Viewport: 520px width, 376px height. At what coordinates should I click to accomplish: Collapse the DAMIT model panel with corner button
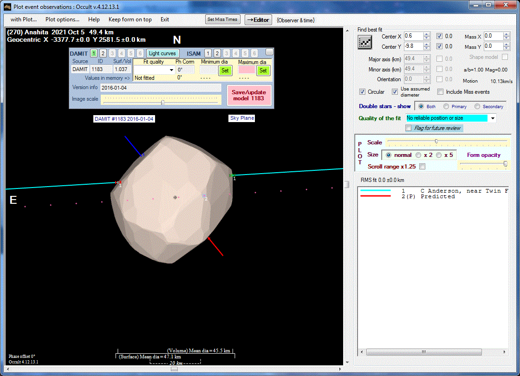pos(269,52)
